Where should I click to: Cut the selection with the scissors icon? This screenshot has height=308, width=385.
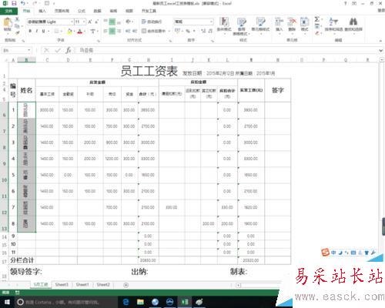coord(17,19)
